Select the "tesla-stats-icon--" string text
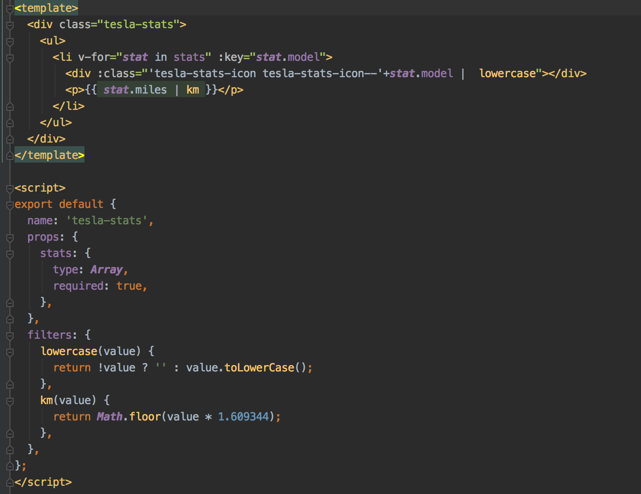Screen dimensions: 641x494 click(320, 74)
